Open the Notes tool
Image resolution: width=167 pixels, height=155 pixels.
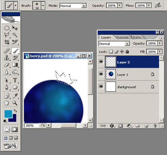click(7, 96)
